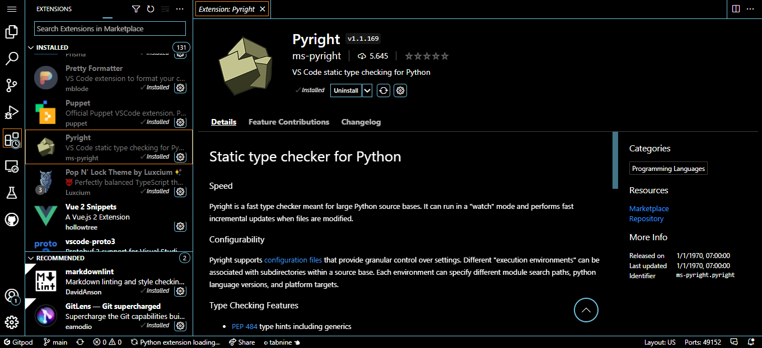Click Gitpod in the status bar
Viewport: 762px width, 348px height.
[18, 342]
